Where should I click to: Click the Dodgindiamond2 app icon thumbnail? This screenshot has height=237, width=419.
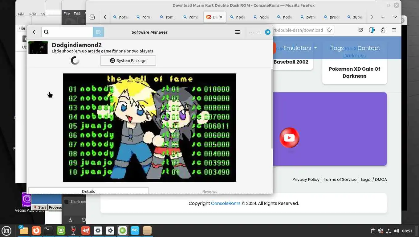tap(38, 48)
